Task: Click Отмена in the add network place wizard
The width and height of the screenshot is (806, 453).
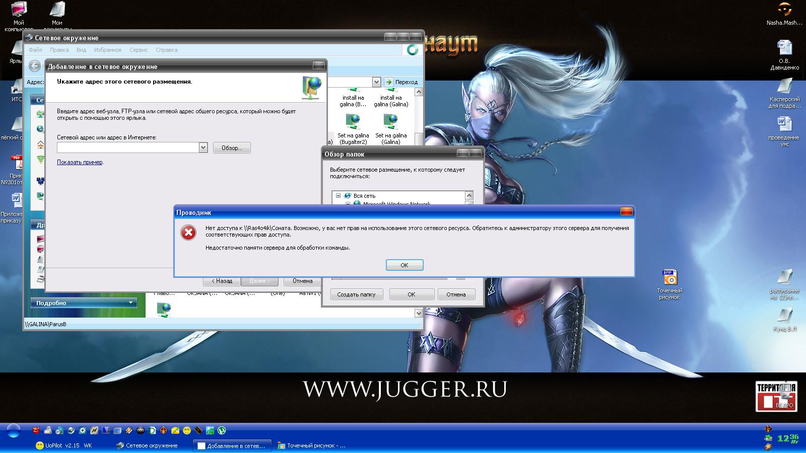Action: [303, 281]
